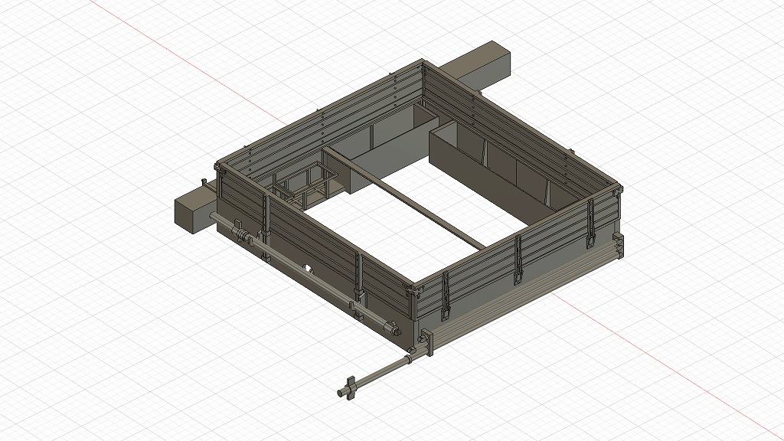Select the small circular hole on front-left panel
784x441 pixels.
pyautogui.click(x=308, y=269)
